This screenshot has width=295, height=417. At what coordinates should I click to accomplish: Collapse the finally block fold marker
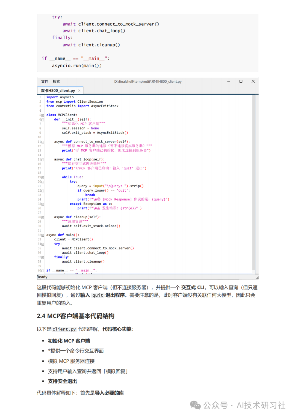(x=43, y=257)
